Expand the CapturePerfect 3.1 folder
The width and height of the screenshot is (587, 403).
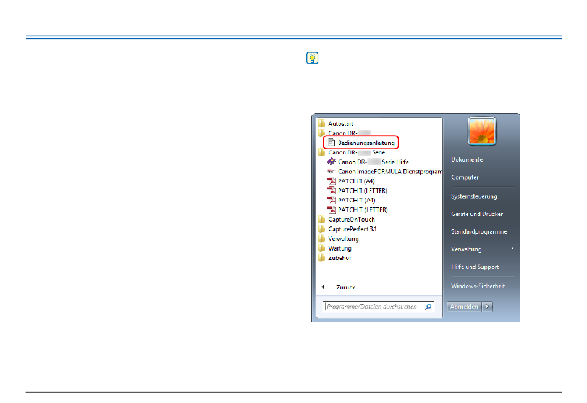click(x=352, y=229)
